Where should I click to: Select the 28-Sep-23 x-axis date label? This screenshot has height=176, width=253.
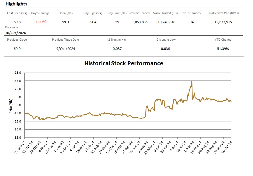pyautogui.click(x=20, y=147)
